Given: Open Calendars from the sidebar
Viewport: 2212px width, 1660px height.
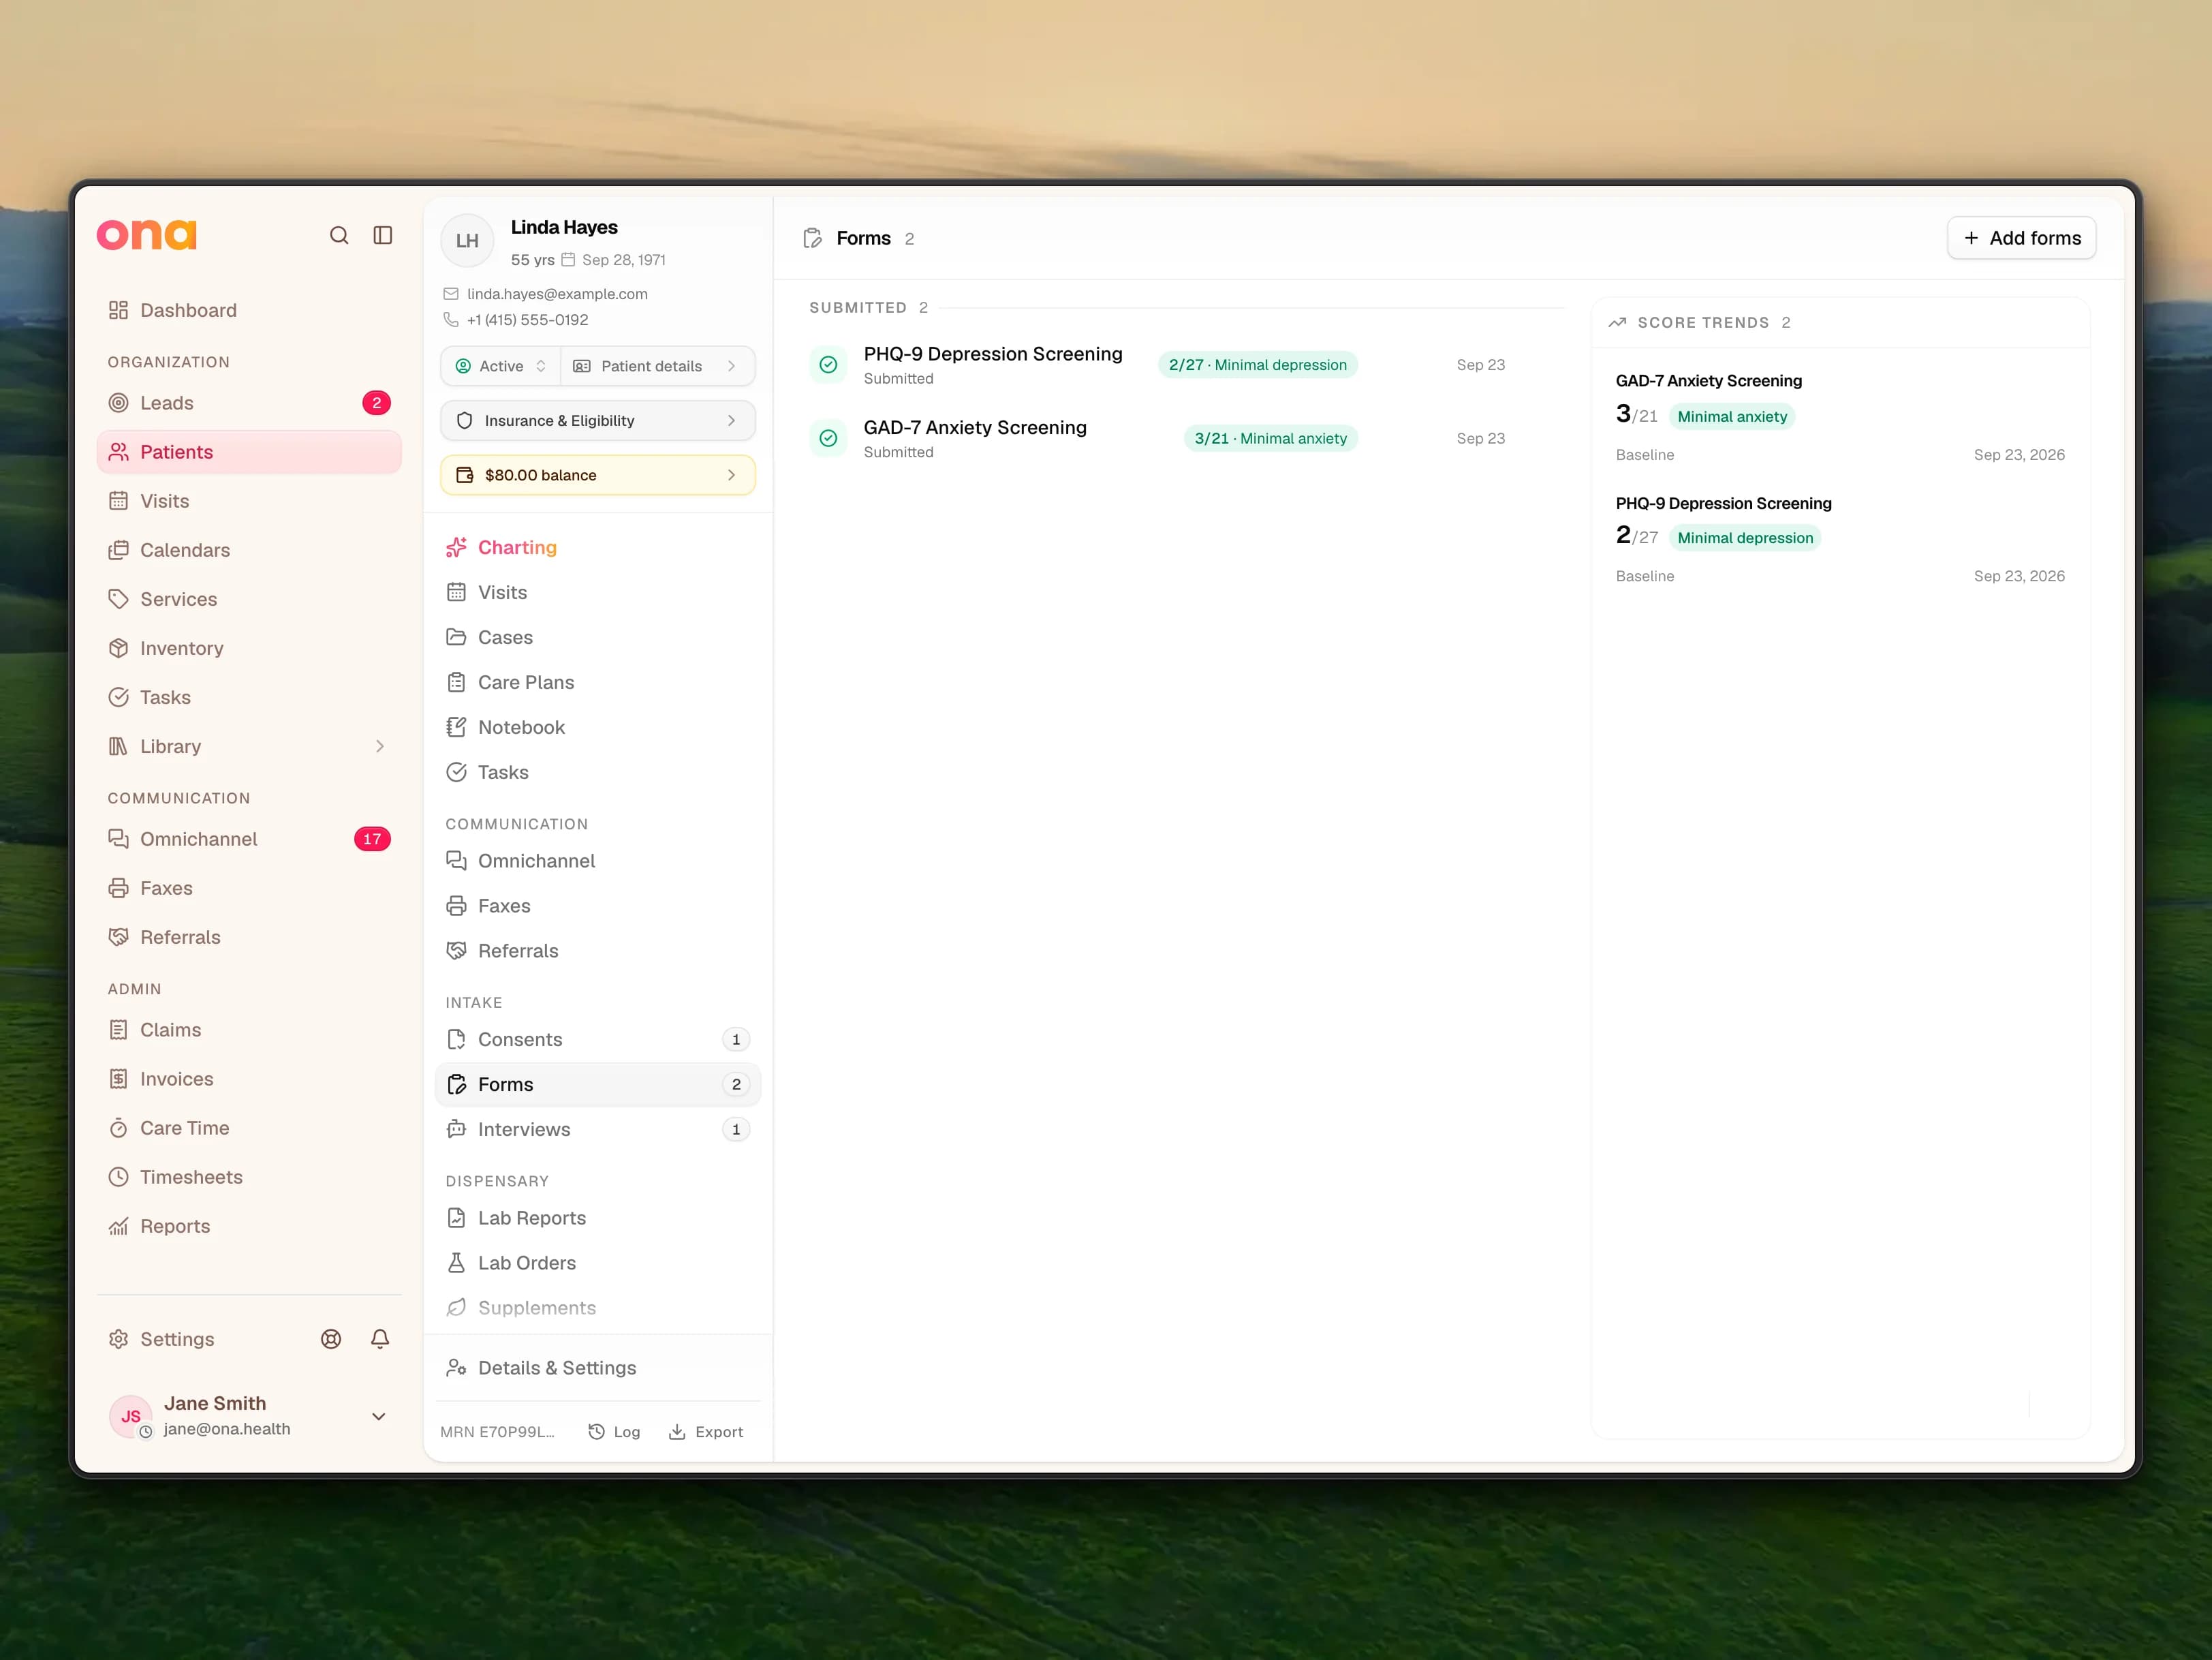Looking at the screenshot, I should (x=250, y=550).
